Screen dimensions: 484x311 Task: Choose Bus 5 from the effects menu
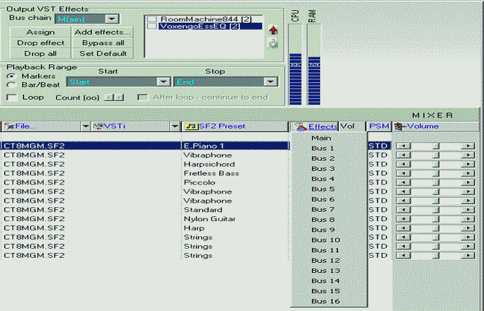click(x=322, y=189)
